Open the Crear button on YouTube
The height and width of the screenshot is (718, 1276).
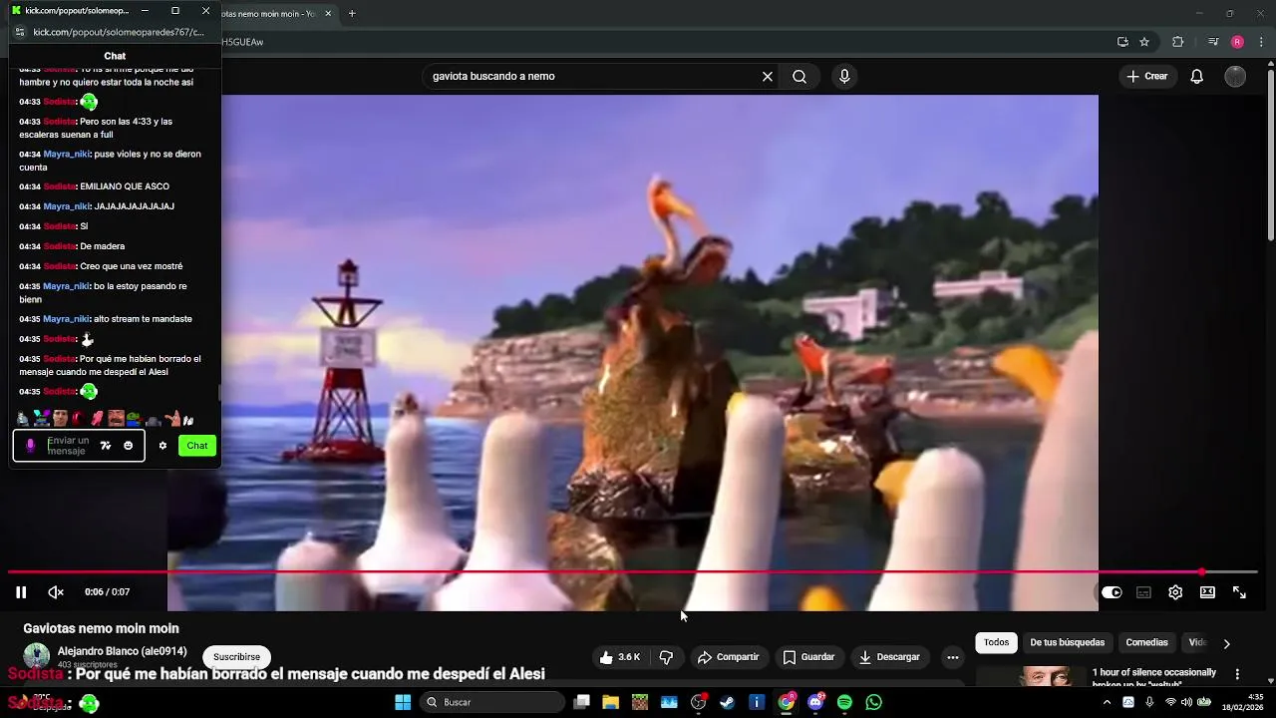pyautogui.click(x=1146, y=77)
